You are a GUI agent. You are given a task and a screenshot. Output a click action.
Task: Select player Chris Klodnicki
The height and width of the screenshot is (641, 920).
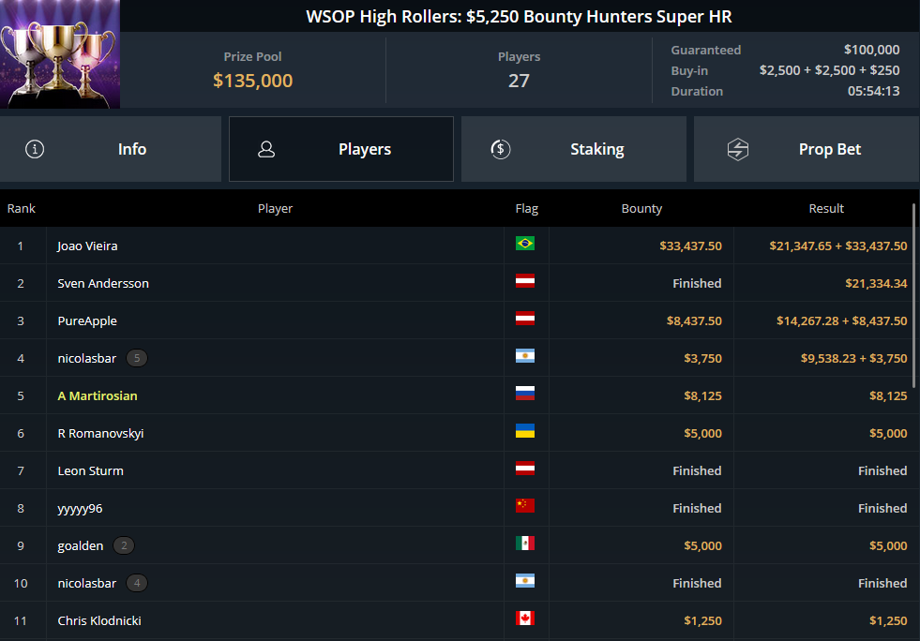point(99,620)
